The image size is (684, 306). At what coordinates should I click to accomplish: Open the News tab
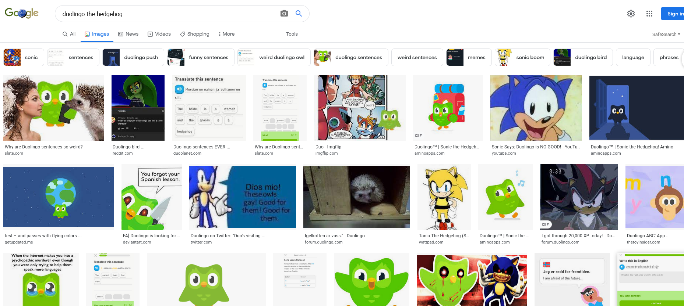coord(128,34)
